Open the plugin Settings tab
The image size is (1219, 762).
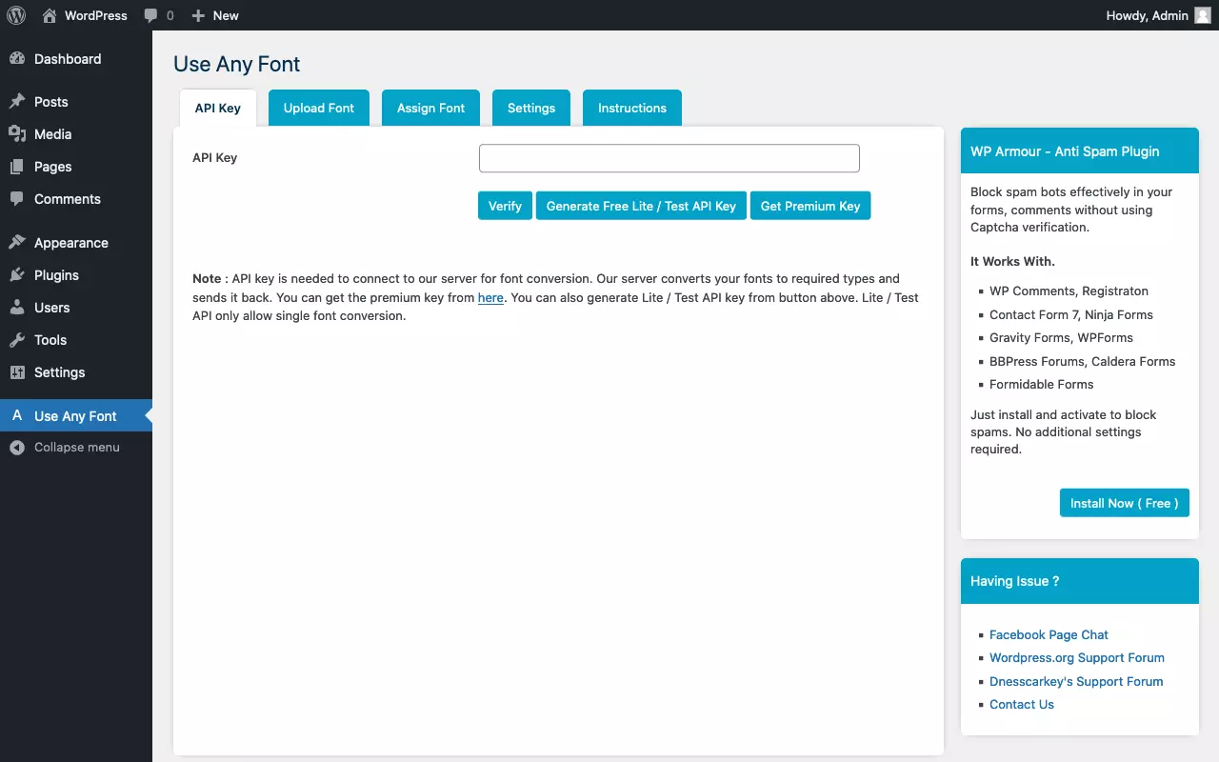coord(531,109)
